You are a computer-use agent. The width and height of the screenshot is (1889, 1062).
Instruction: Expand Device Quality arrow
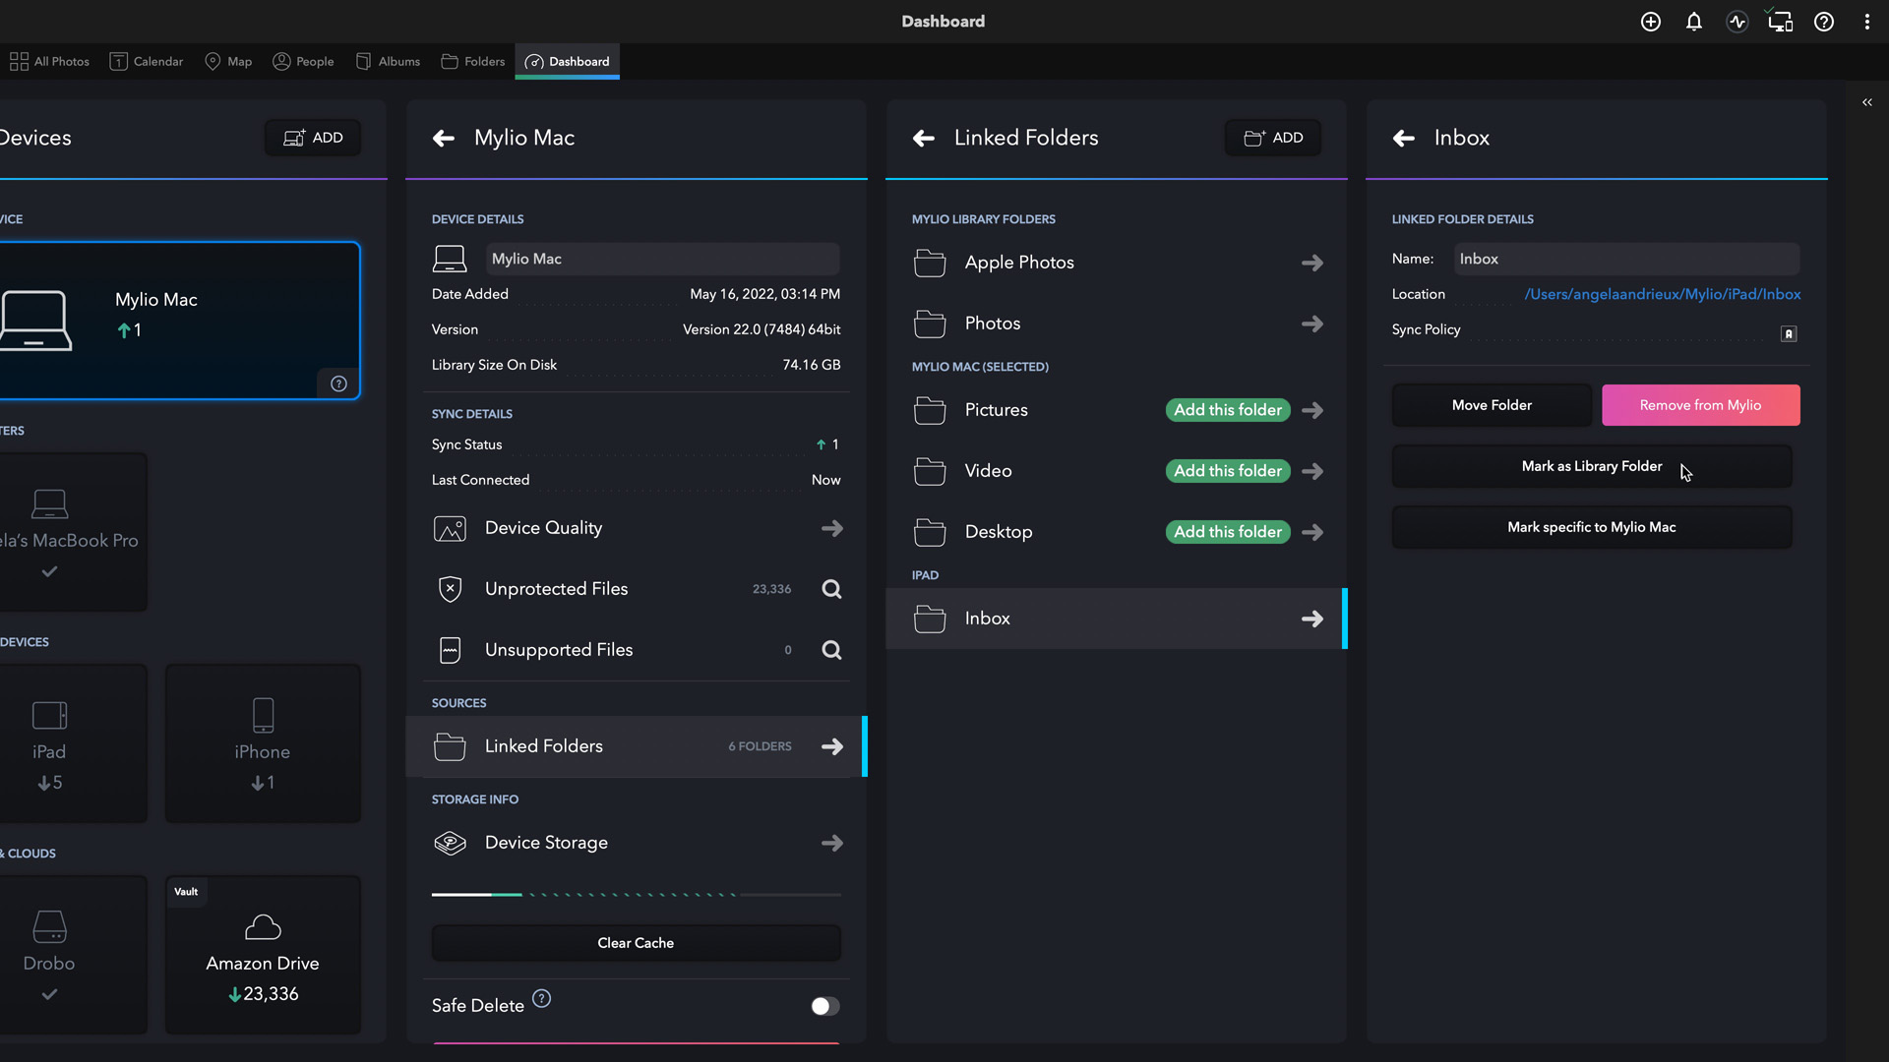point(832,529)
